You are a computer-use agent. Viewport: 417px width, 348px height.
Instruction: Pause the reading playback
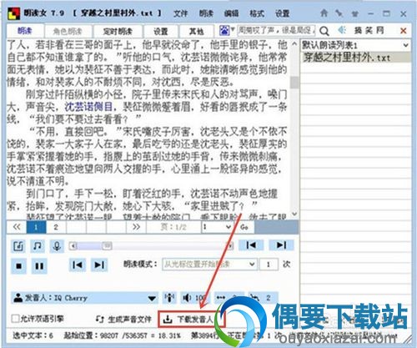[x=39, y=266]
